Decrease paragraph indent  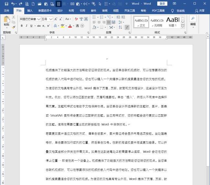tap(118, 17)
